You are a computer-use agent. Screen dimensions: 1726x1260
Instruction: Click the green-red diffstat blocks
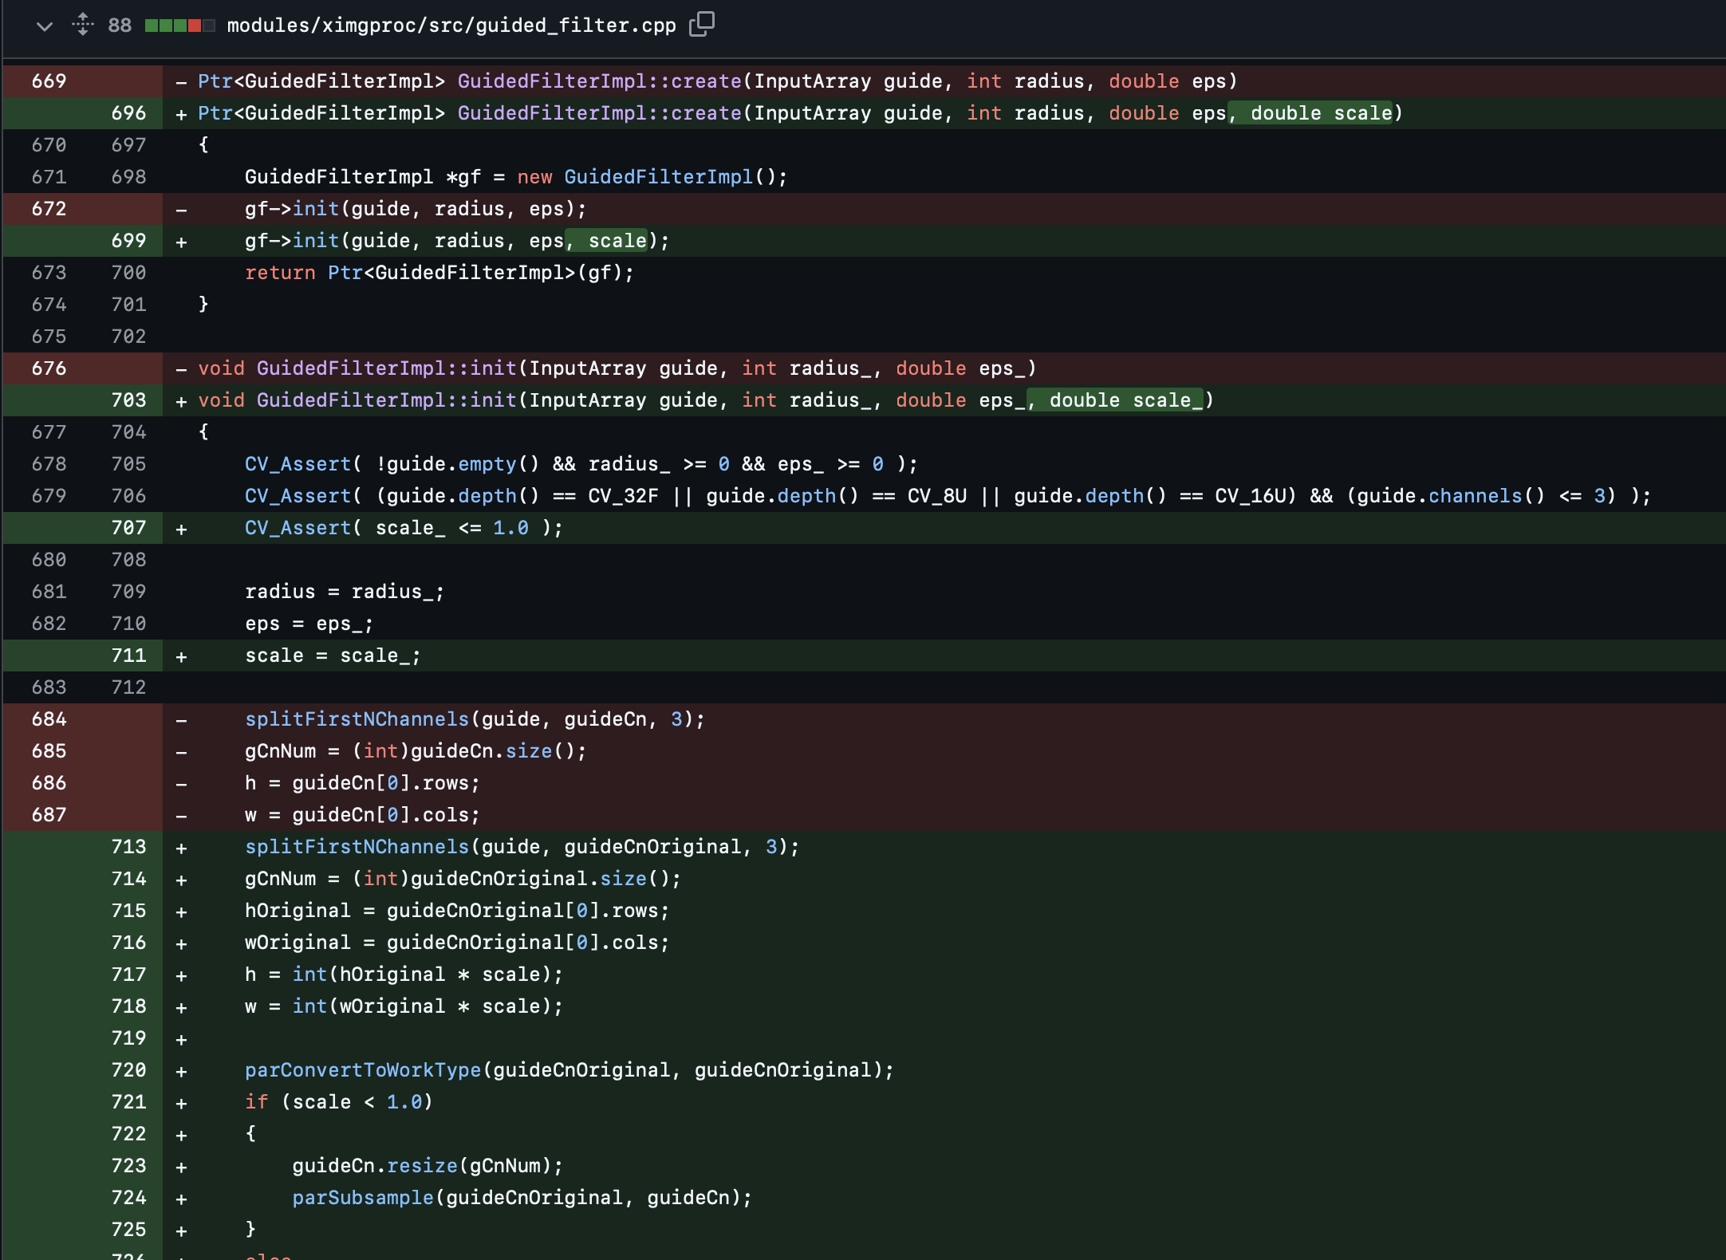[179, 26]
